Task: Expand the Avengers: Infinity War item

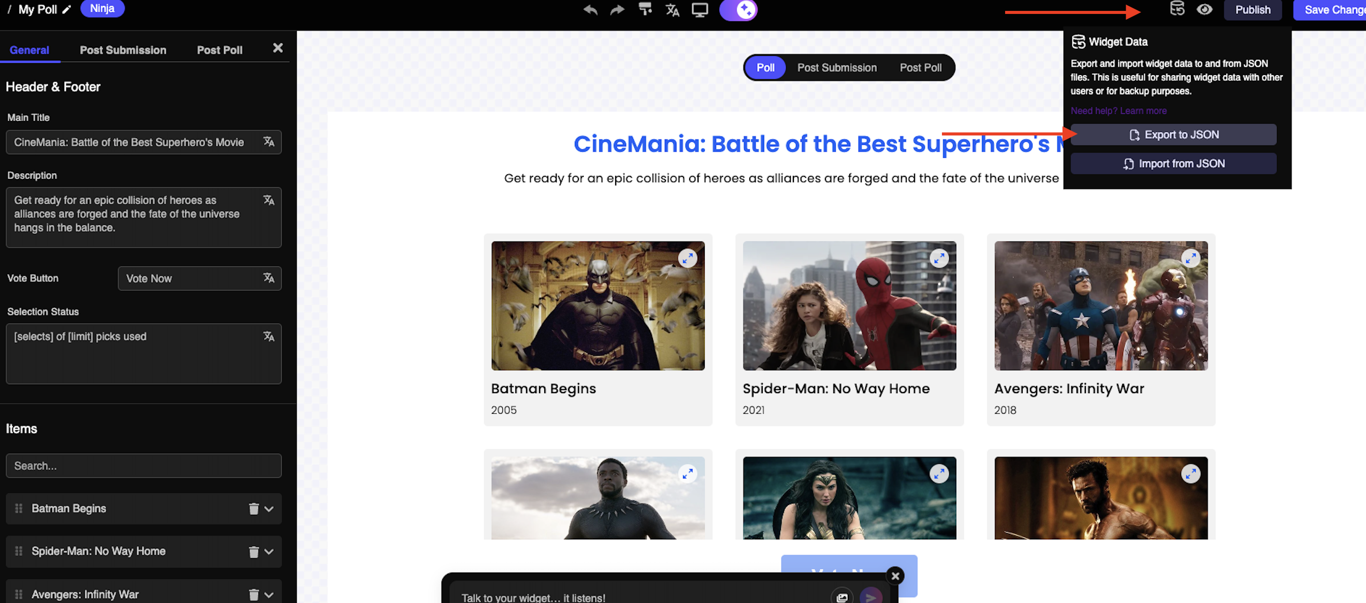Action: [x=269, y=595]
